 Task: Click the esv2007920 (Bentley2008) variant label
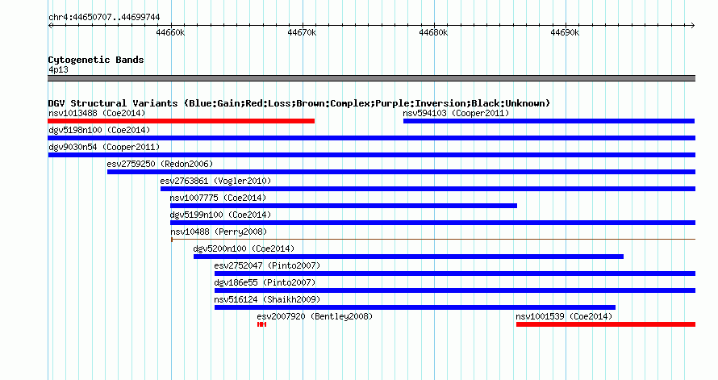(315, 316)
